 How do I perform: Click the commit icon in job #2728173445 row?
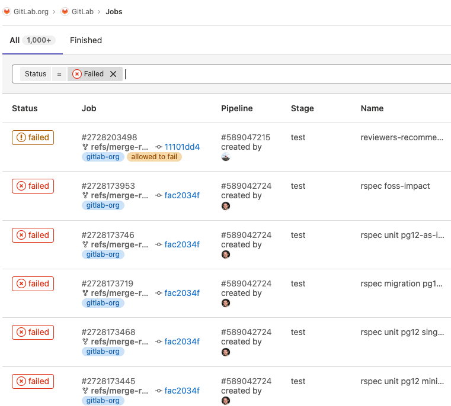point(159,391)
